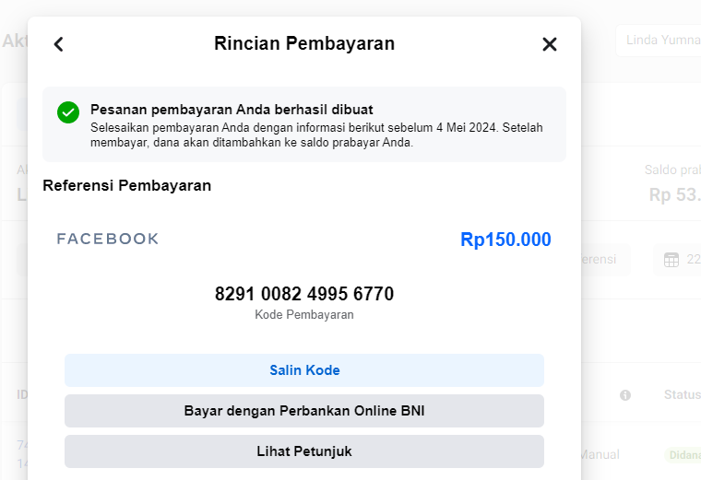Screen dimensions: 701x480
Task: Click the green checkmark success icon
Action: click(x=68, y=112)
